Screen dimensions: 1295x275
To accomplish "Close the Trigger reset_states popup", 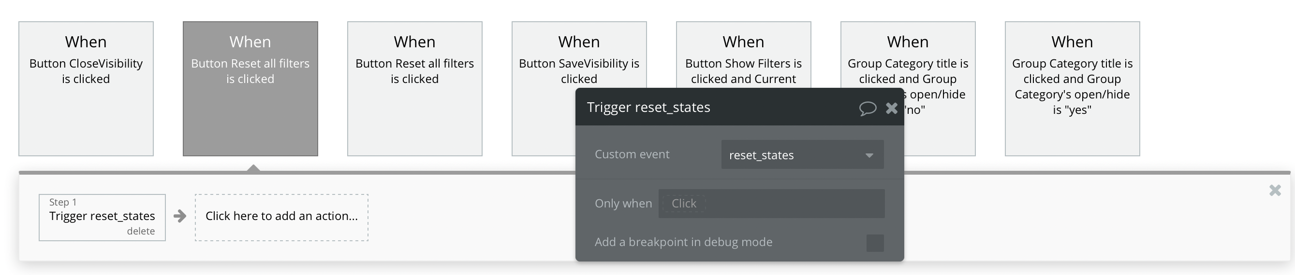I will pos(891,108).
